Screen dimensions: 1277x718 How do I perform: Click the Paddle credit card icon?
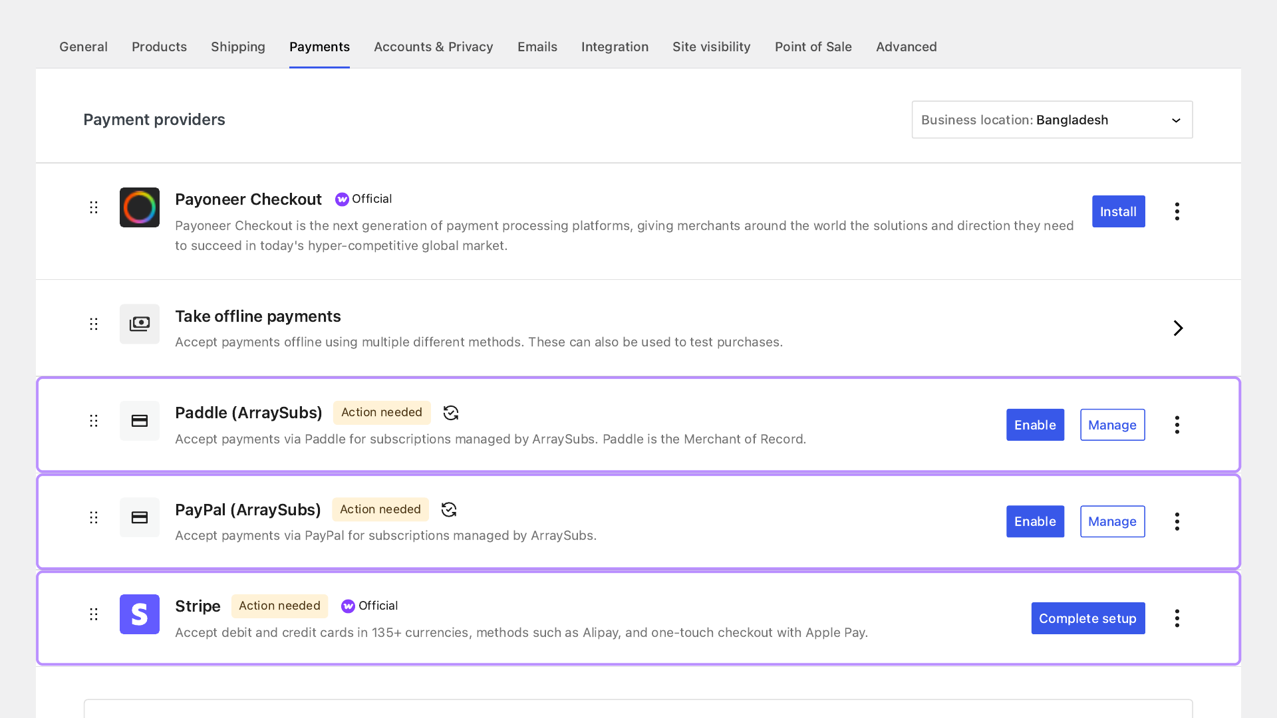pyautogui.click(x=140, y=421)
